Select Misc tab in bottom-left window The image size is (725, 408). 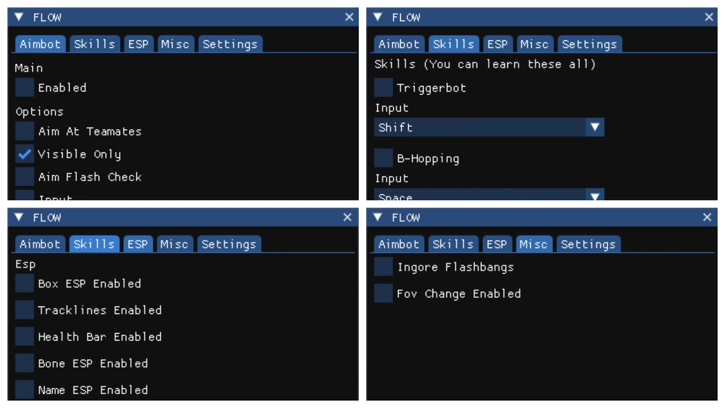tap(174, 244)
